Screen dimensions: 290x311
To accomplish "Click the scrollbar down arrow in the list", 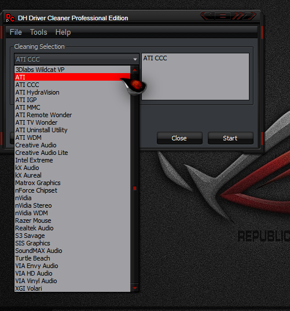I will pyautogui.click(x=135, y=288).
